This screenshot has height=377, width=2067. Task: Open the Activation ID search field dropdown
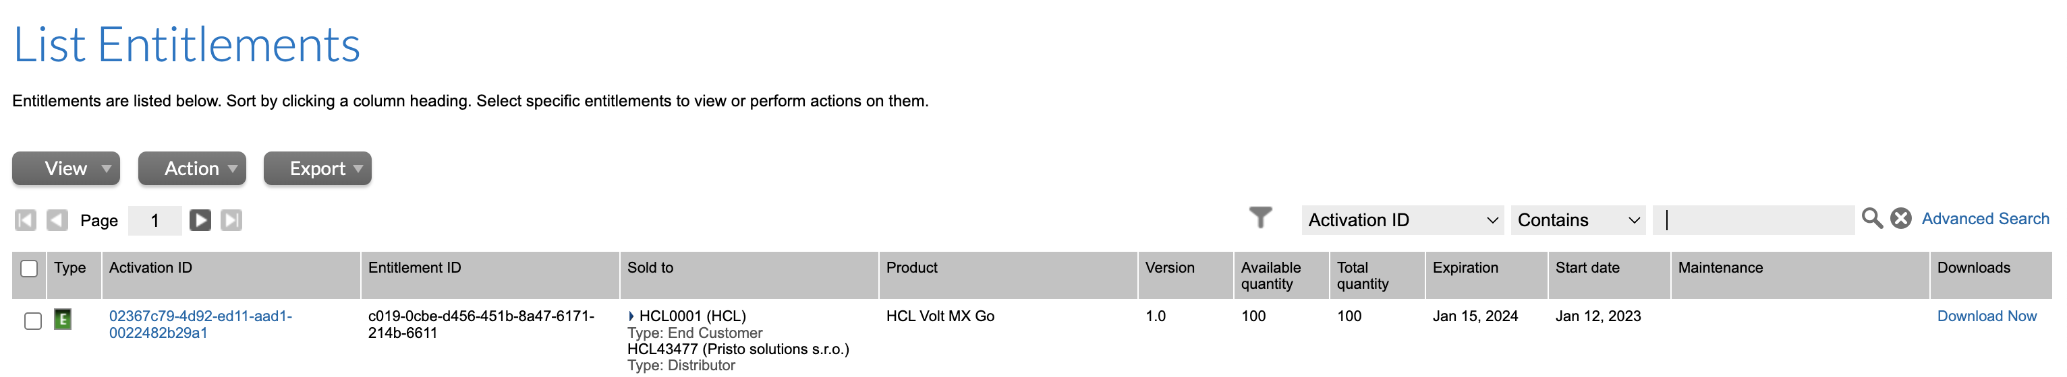(x=1403, y=220)
